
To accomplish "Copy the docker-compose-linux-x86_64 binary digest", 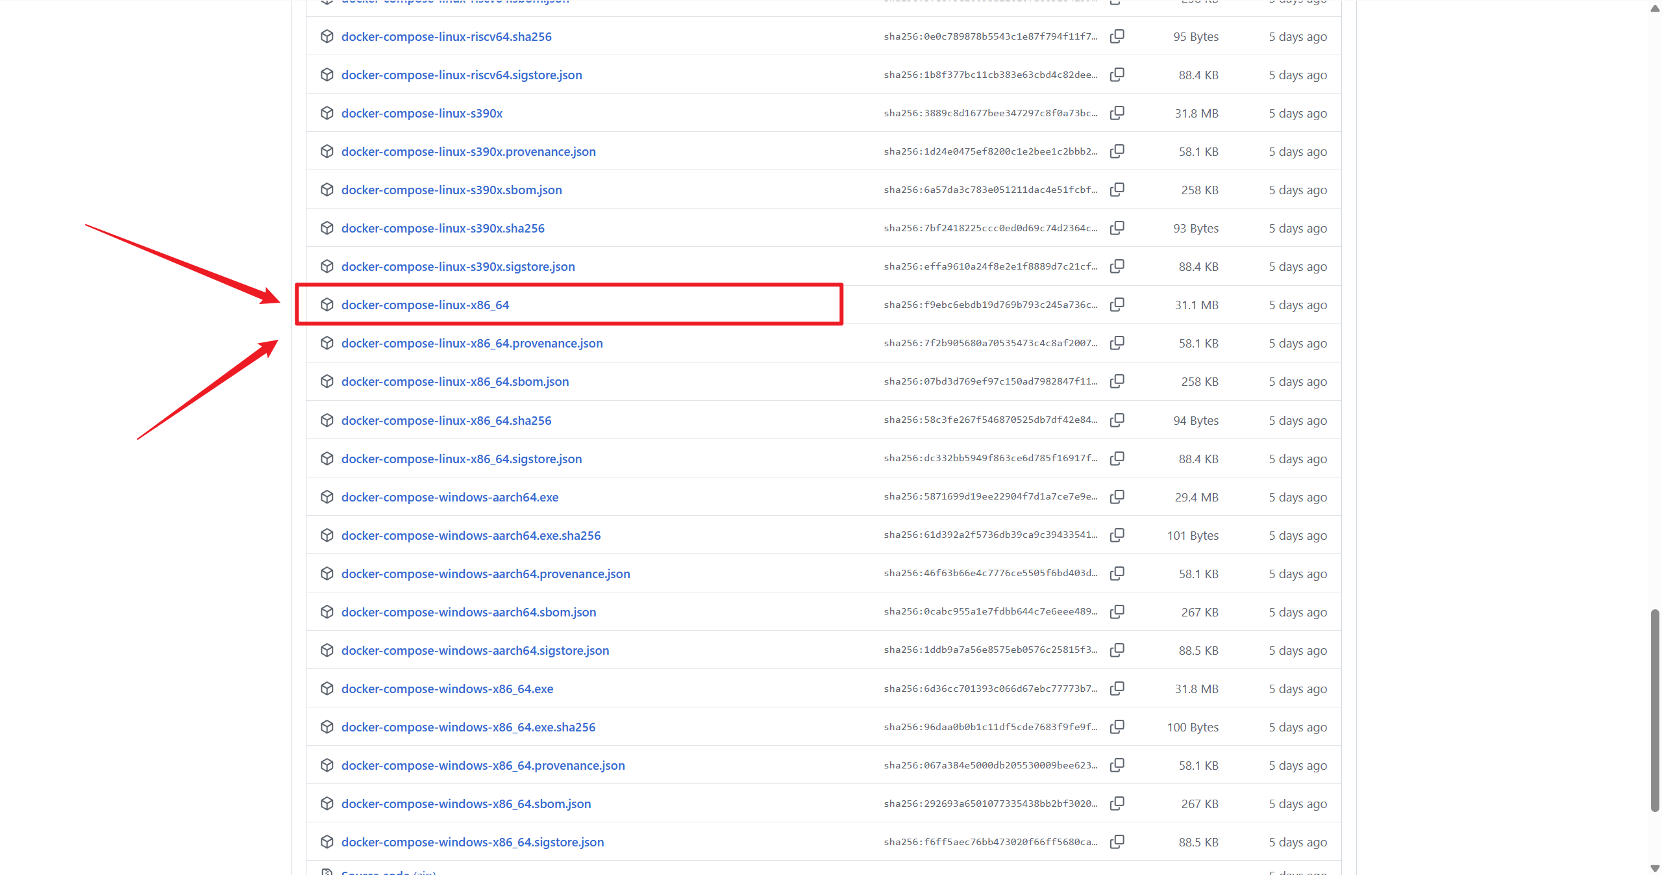I will coord(1117,305).
